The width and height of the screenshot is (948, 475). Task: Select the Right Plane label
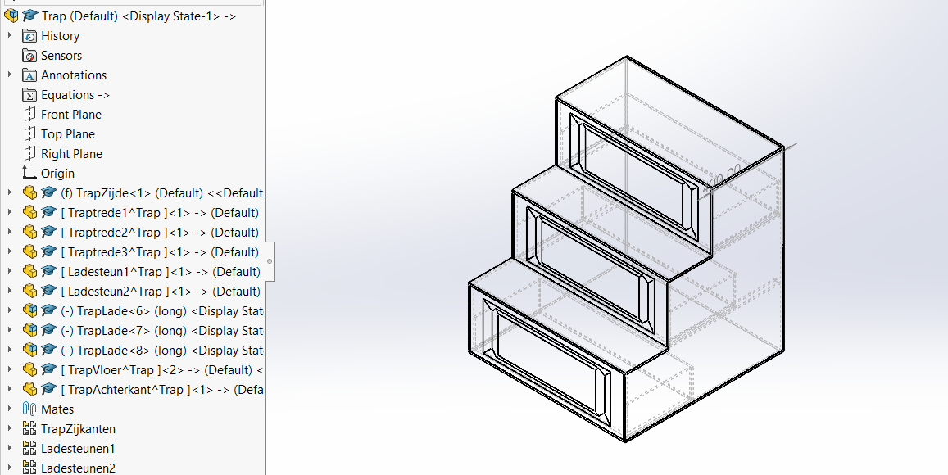click(71, 154)
